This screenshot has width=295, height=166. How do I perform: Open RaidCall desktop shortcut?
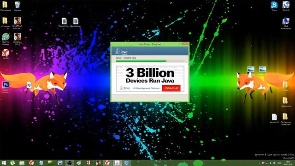point(286,6)
